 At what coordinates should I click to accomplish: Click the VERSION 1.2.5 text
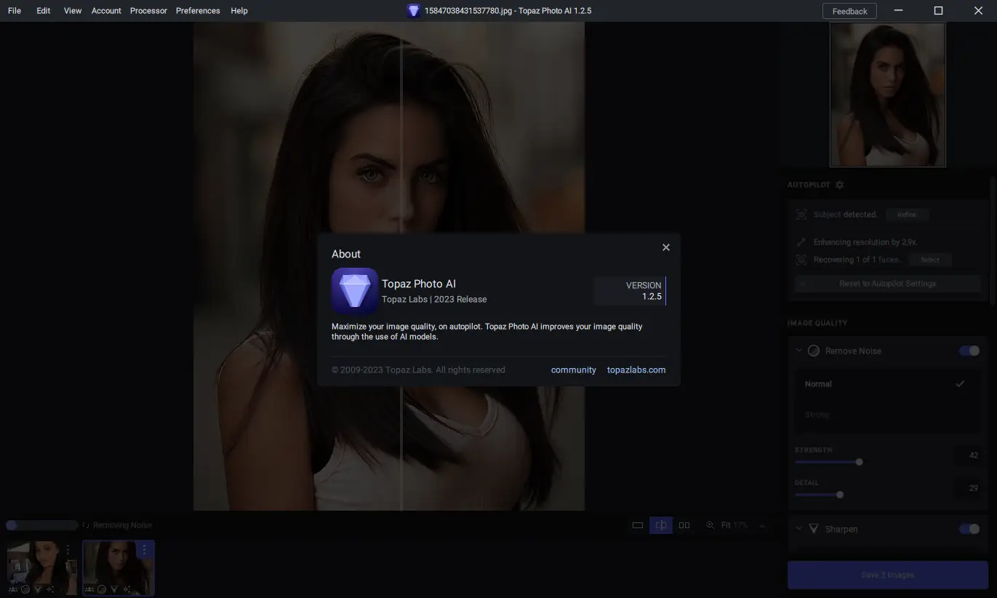(x=644, y=291)
